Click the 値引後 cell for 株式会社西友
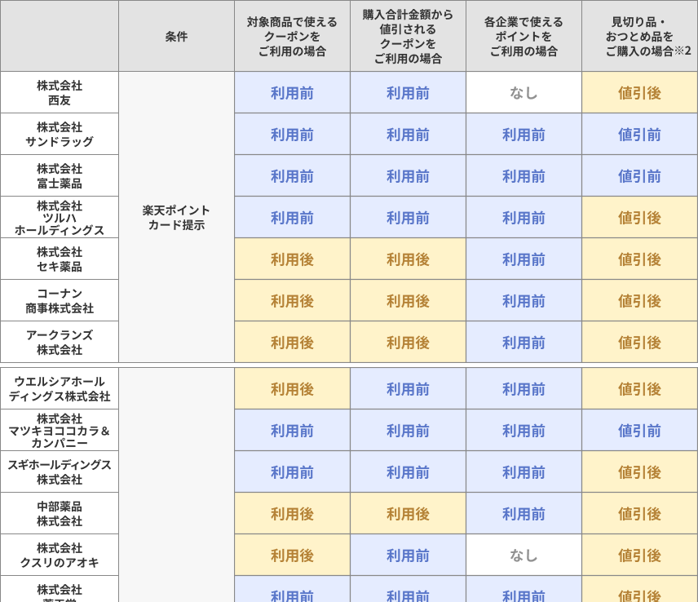 tap(639, 91)
